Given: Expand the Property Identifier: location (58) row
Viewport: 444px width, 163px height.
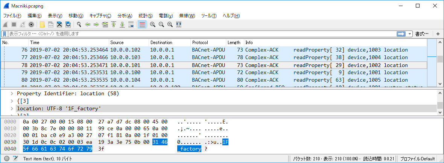Looking at the screenshot, I should (12, 93).
